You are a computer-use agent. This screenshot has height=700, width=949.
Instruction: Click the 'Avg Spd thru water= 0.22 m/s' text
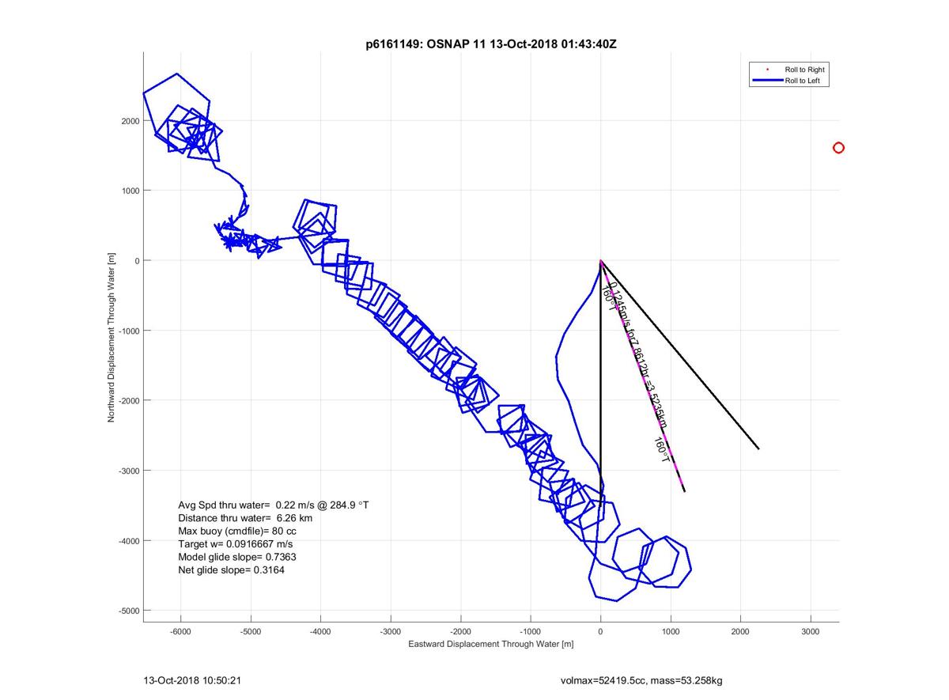click(x=274, y=505)
